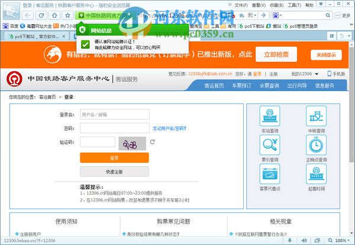Click the captcha image
This screenshot has width=355, height=245.
pos(132,144)
